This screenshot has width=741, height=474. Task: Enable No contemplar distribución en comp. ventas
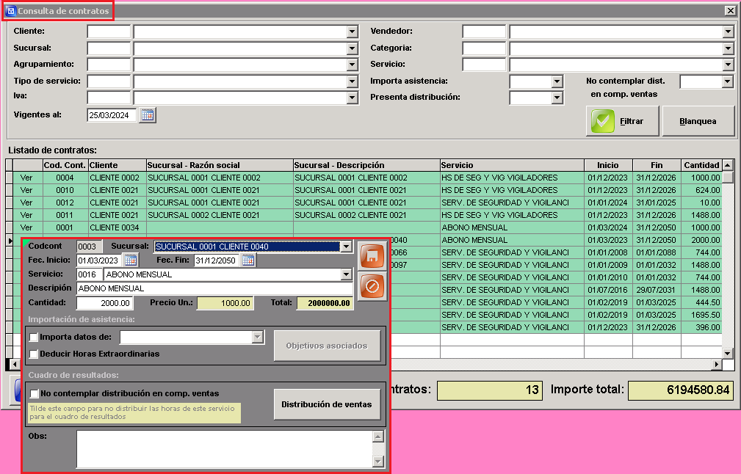point(34,394)
